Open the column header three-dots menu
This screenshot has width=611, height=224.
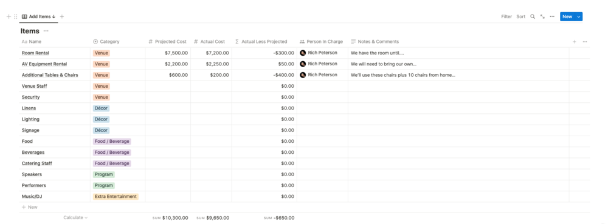[585, 42]
